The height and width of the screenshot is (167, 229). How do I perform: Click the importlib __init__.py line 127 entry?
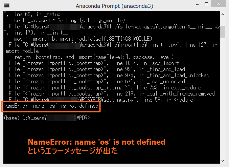pyautogui.click(x=113, y=45)
